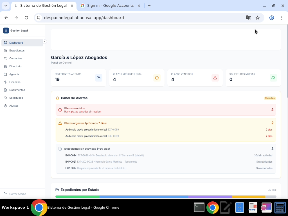Viewport: 288px width, 216px height.
Task: Go to Contactos in the sidebar
Action: (x=15, y=58)
